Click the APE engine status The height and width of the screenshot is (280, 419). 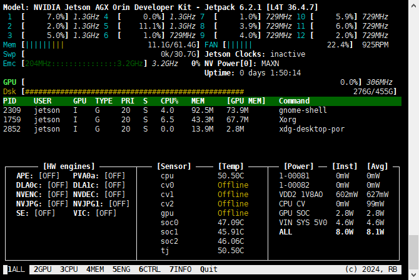[x=49, y=176]
